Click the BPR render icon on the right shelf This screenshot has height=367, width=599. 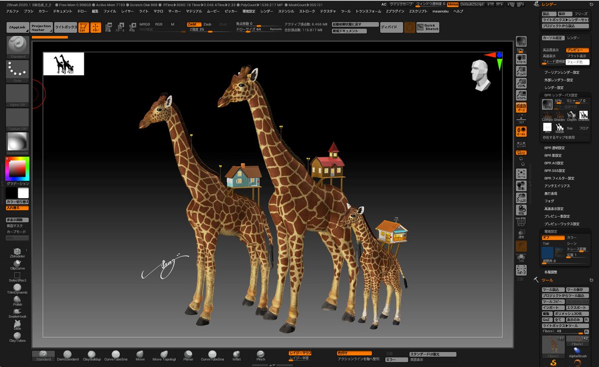coord(521,42)
